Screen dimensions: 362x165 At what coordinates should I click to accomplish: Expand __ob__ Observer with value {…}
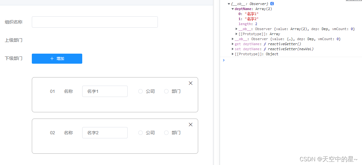(x=233, y=39)
